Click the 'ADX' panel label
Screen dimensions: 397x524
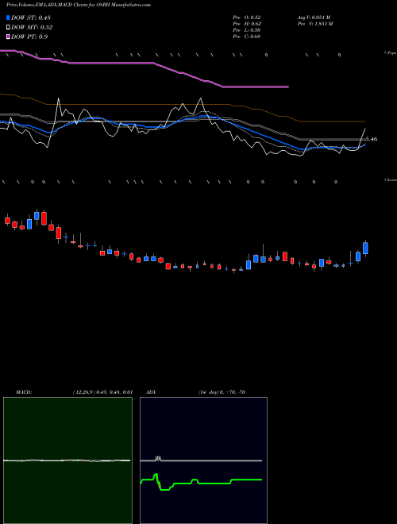tap(152, 392)
